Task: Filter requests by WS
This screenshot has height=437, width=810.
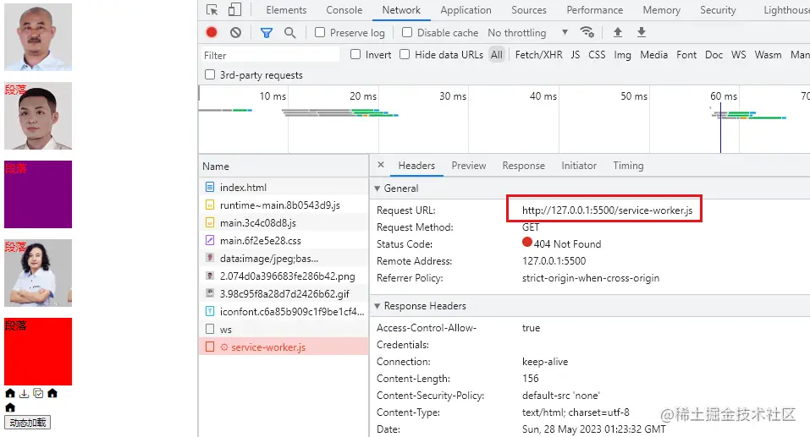Action: pos(738,55)
